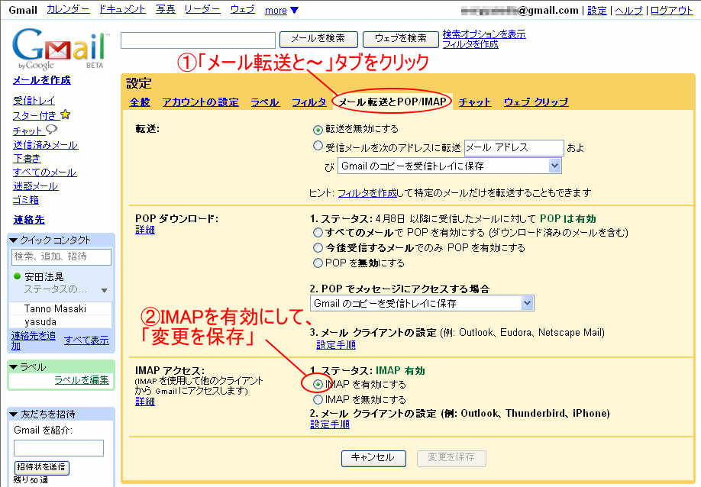Collapse the 友だちを招待 panel

(14, 414)
